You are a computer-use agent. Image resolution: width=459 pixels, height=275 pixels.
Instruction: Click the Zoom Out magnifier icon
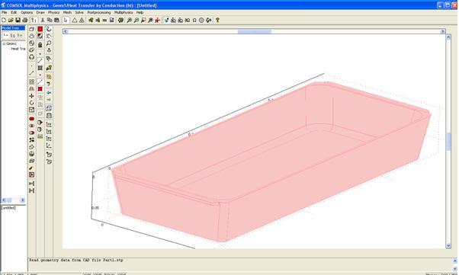coord(136,20)
